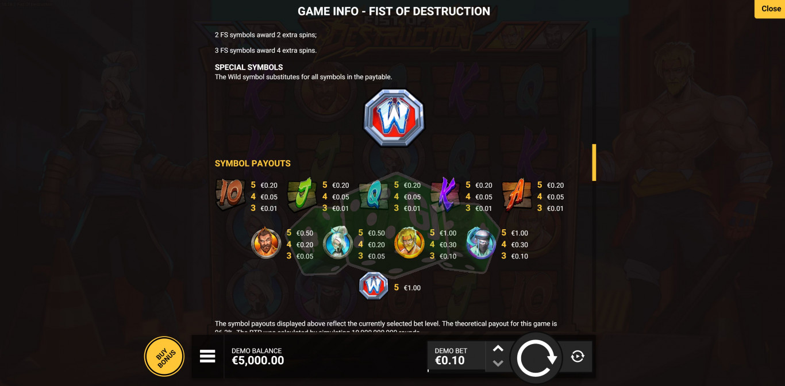Click the Demo Balance display
Viewport: 785px width, 386px height.
coord(257,356)
